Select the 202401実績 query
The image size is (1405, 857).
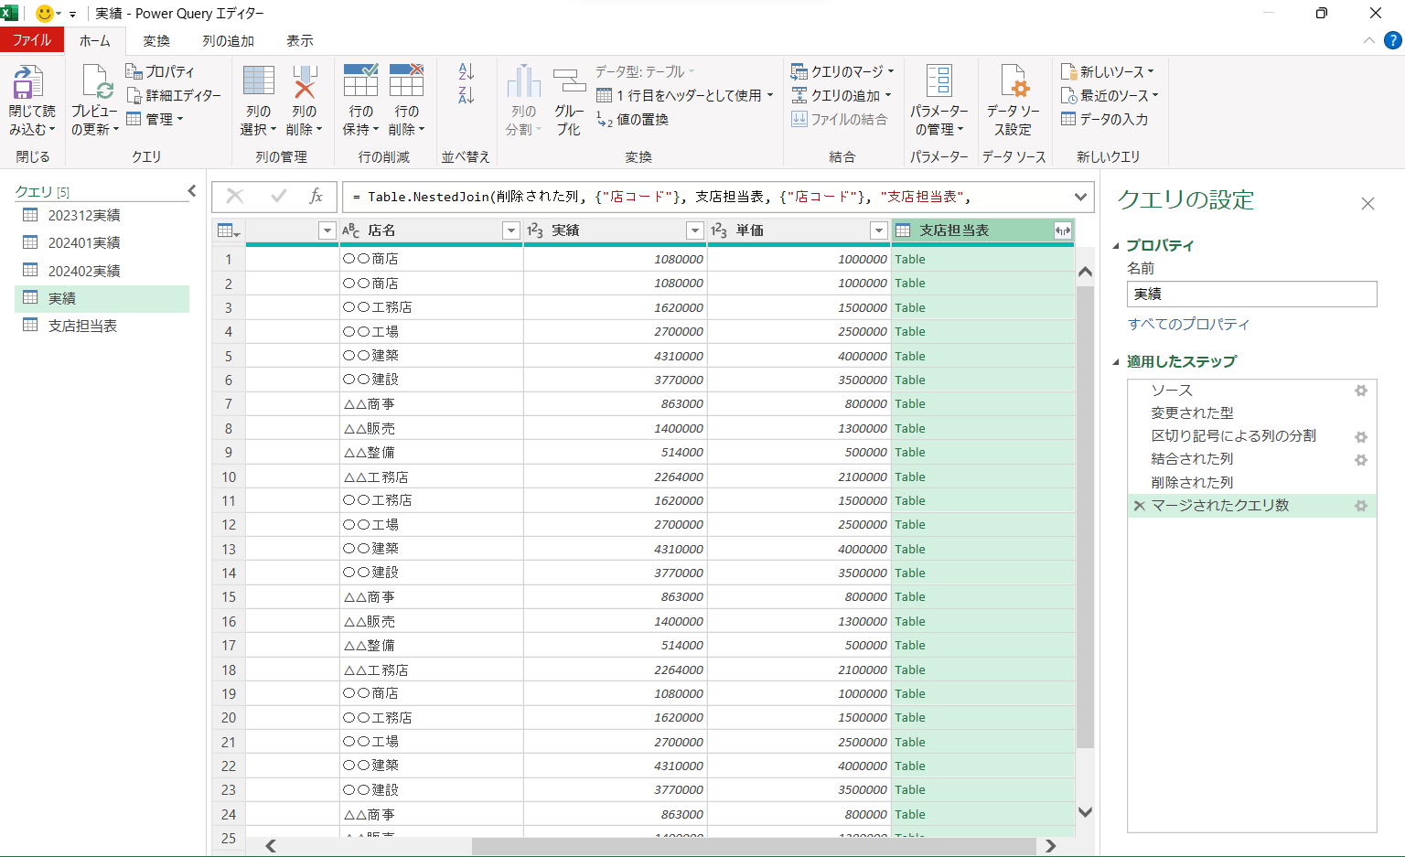[x=102, y=242]
